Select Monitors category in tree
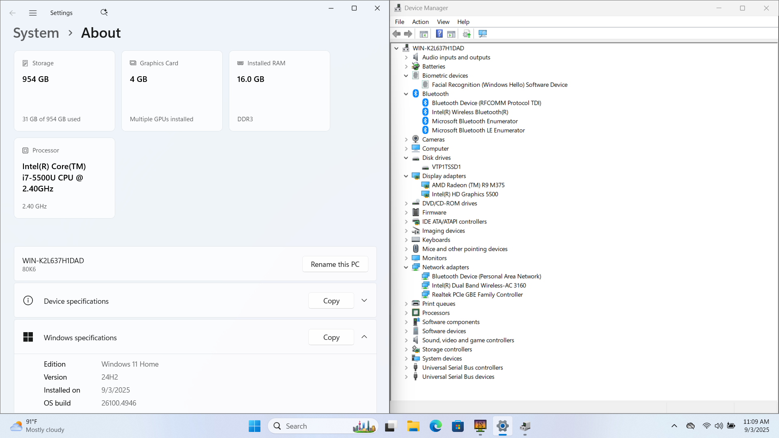Image resolution: width=779 pixels, height=438 pixels. point(434,258)
